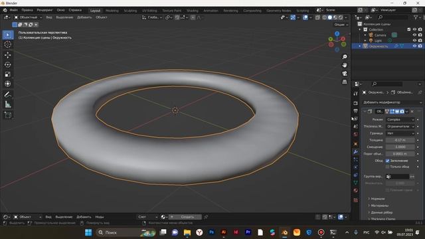Select the Measure tool
The width and height of the screenshot is (425, 239).
(x=7, y=104)
